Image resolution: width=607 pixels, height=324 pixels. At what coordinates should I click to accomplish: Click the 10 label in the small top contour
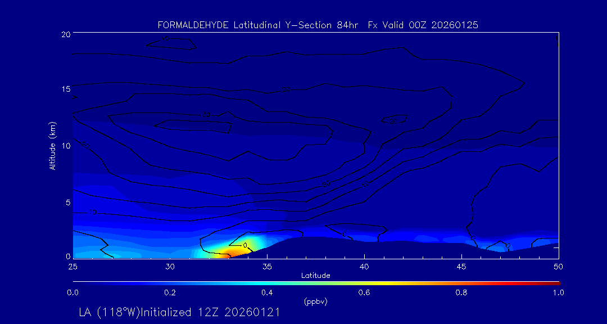coord(166,39)
